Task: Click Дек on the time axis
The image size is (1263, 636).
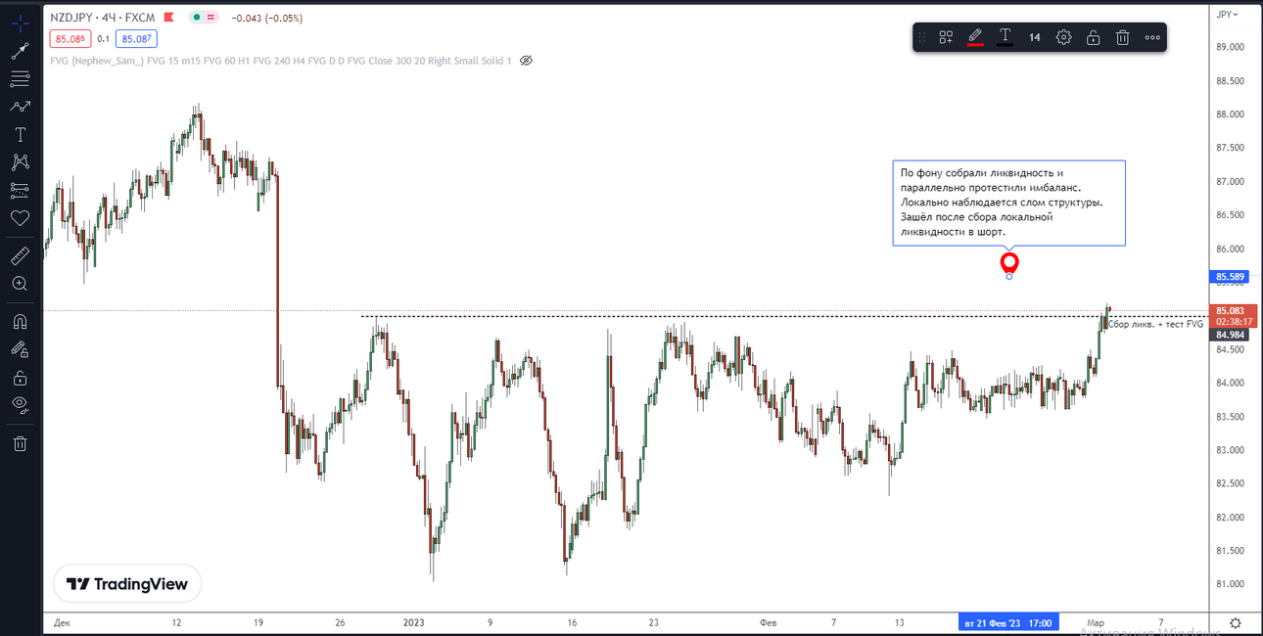Action: click(x=62, y=622)
